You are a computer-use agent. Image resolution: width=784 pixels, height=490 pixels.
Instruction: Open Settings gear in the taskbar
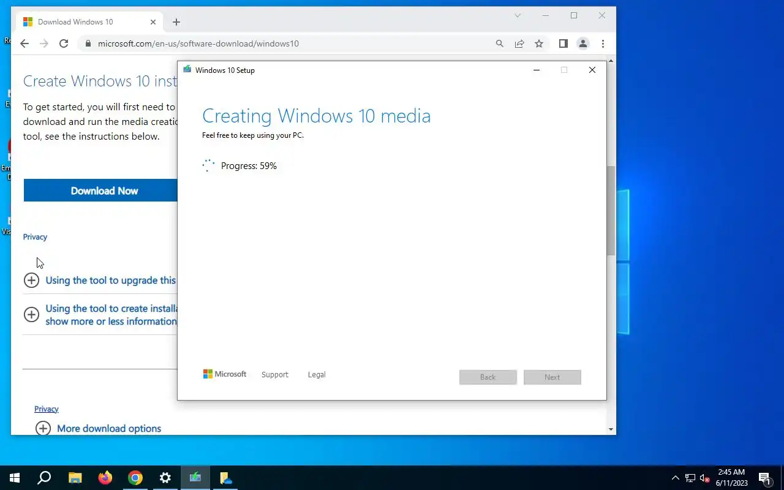tap(165, 478)
